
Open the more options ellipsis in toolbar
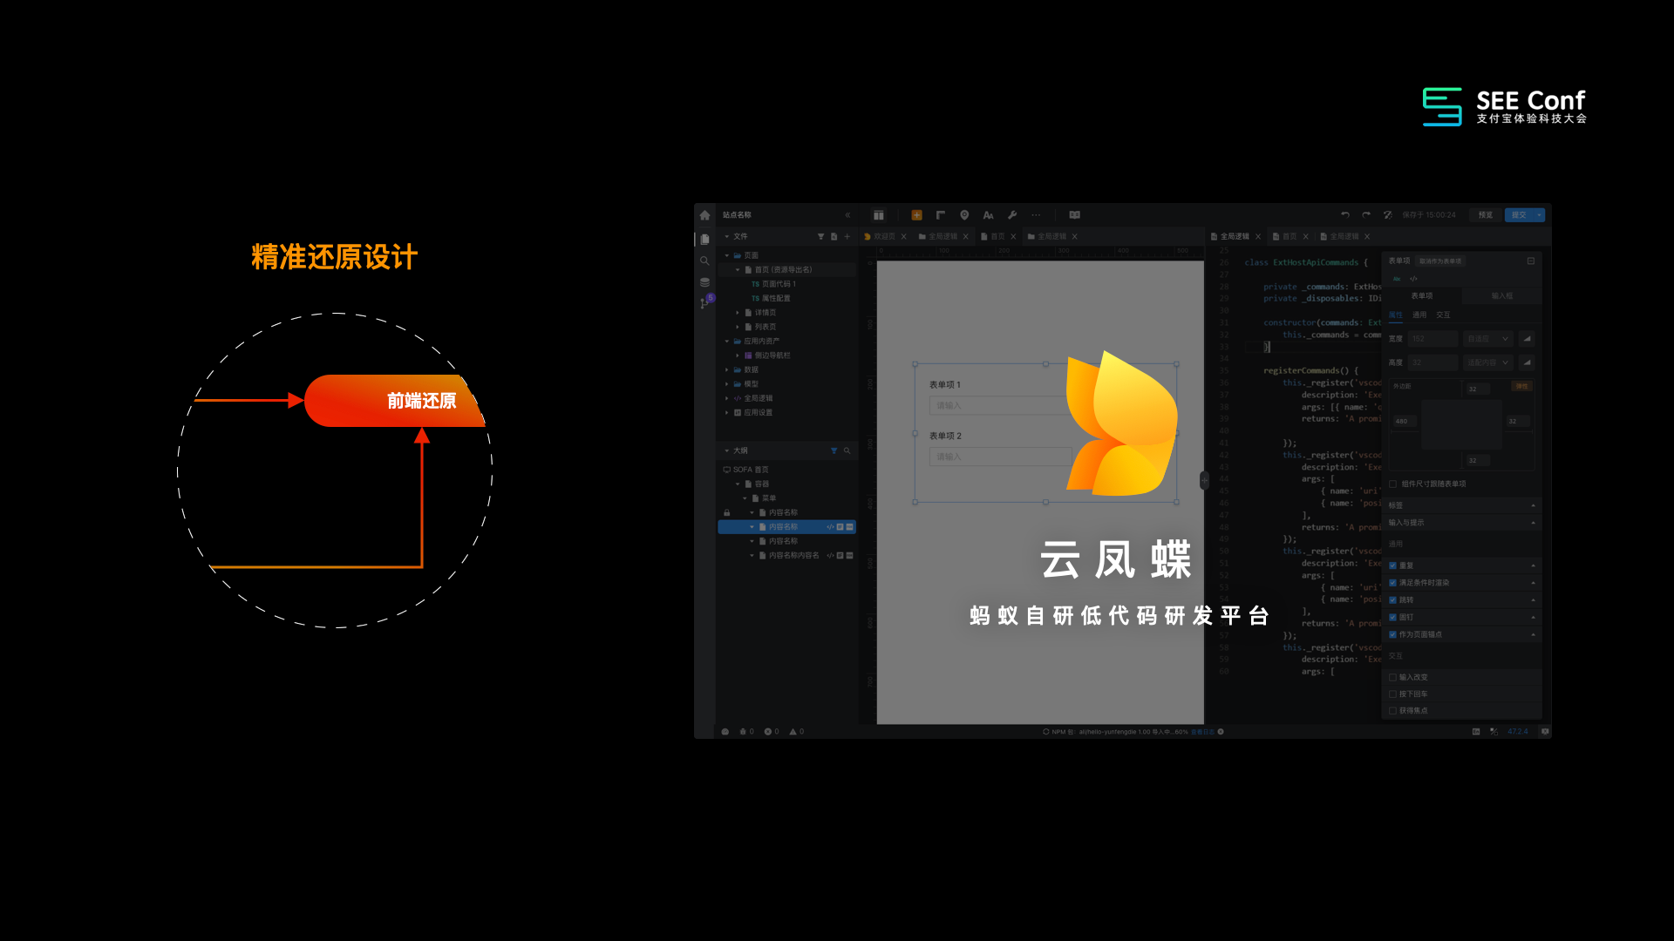1036,215
